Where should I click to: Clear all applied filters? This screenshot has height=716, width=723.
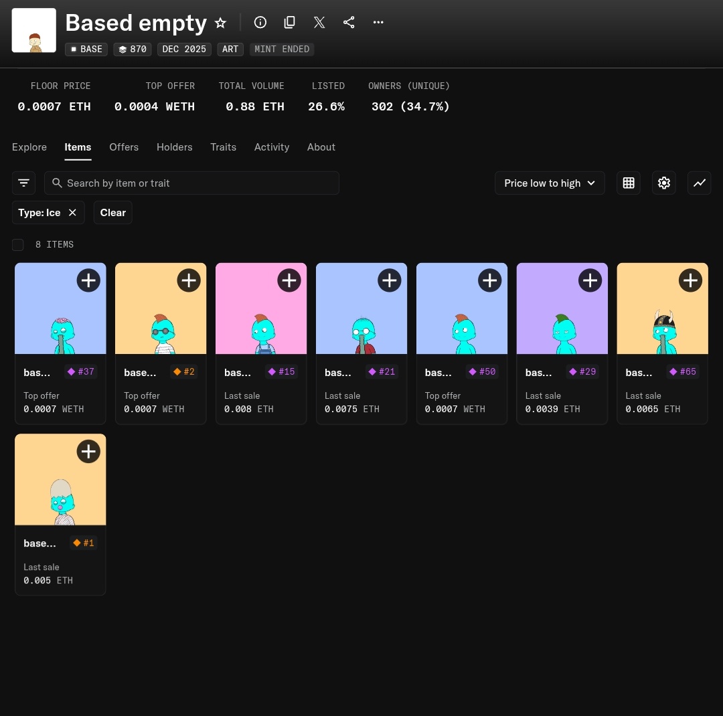[113, 213]
